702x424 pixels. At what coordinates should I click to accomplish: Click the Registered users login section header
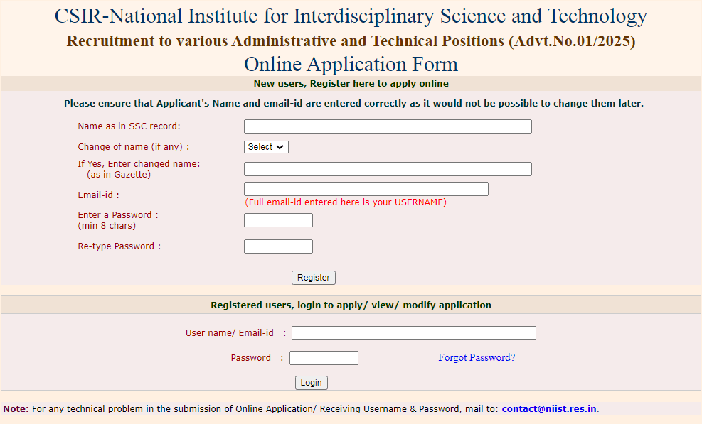pos(351,305)
